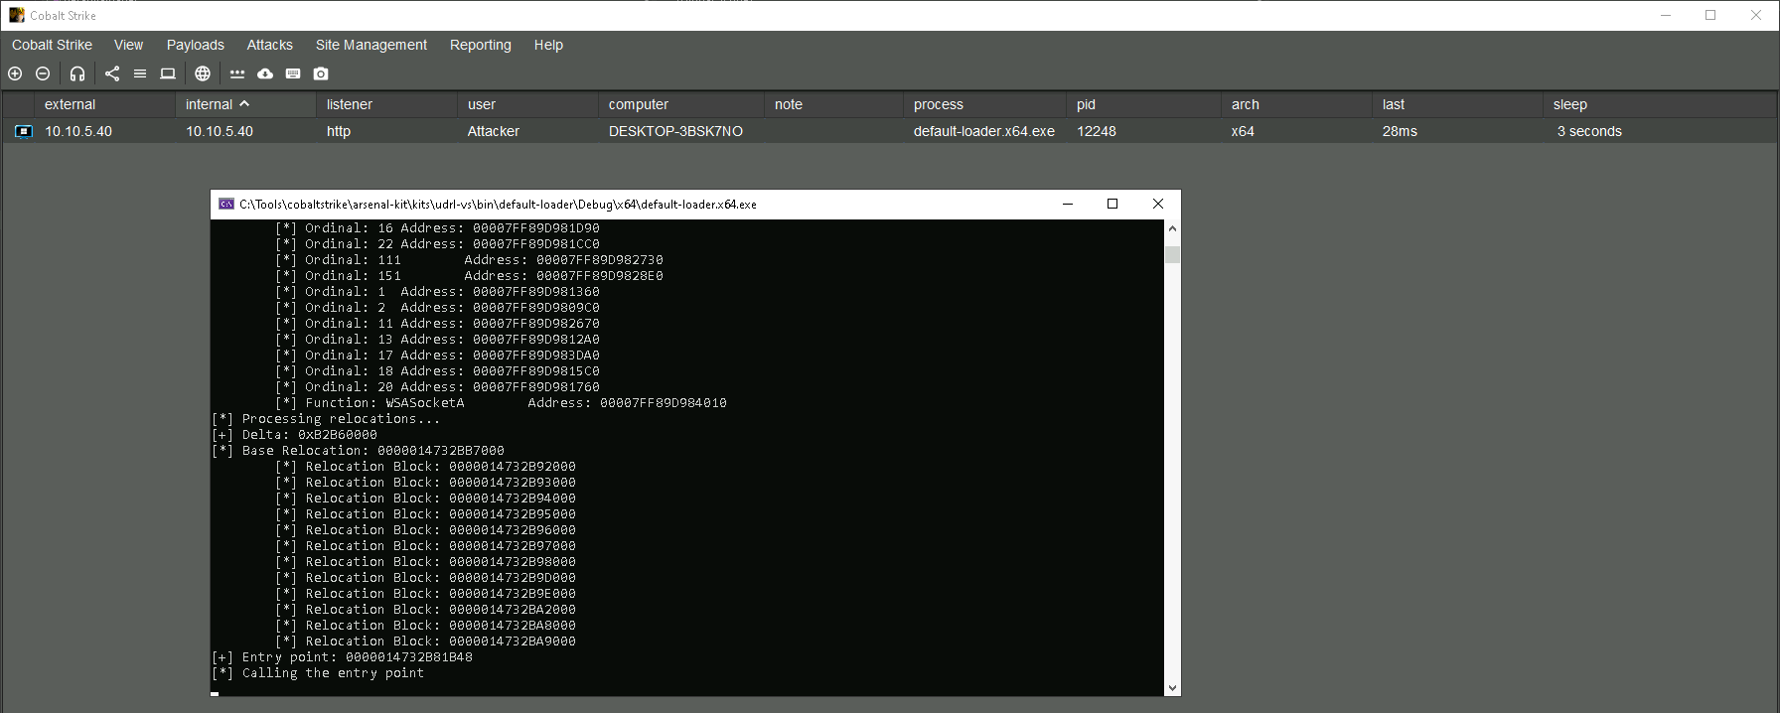Show targets view via laptop icon
Image resolution: width=1780 pixels, height=713 pixels.
168,73
